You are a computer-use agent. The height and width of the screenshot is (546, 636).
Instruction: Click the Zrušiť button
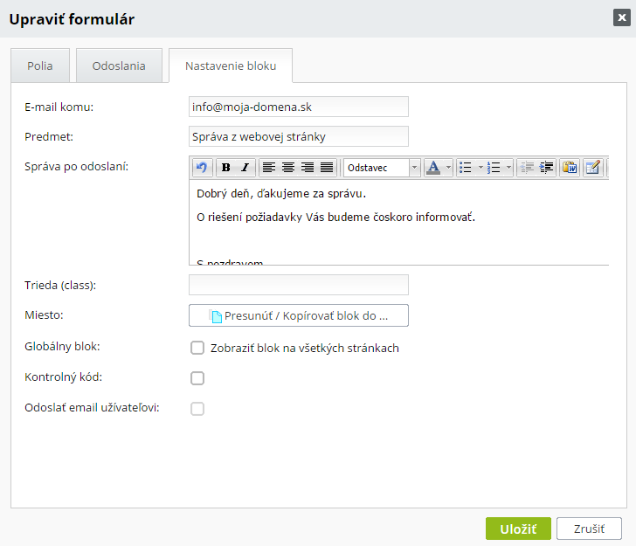coord(591,529)
